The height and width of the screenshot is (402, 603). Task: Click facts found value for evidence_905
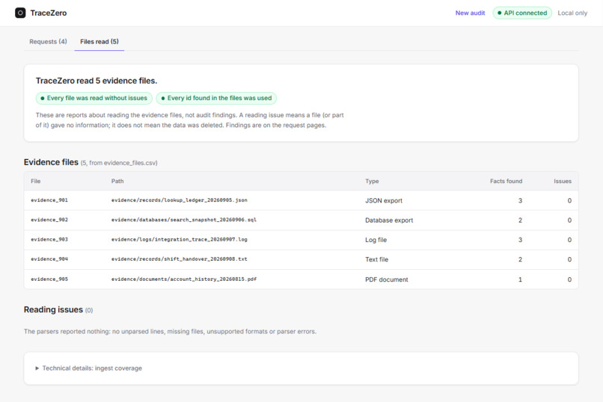point(520,279)
